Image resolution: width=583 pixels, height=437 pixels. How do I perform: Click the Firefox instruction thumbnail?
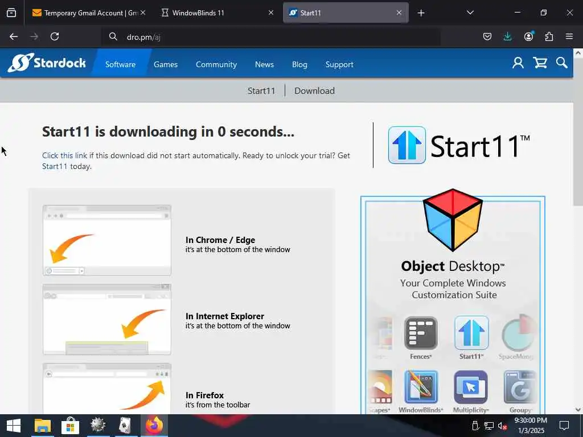(106, 388)
